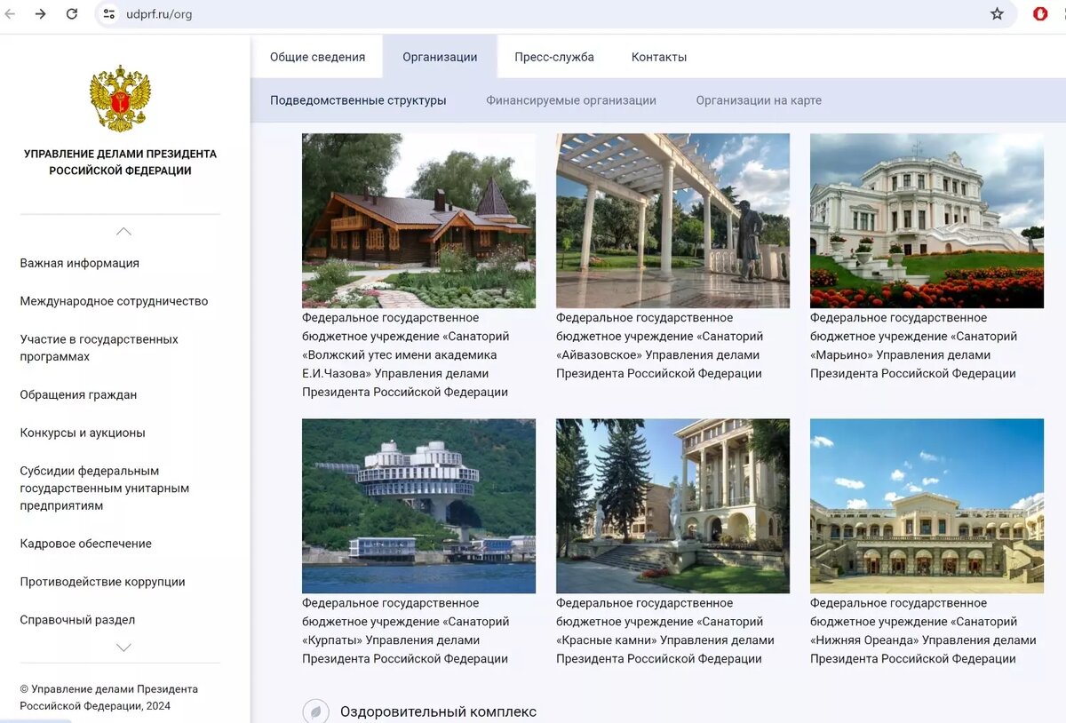Click the browser back arrow
This screenshot has width=1066, height=723.
[10, 14]
